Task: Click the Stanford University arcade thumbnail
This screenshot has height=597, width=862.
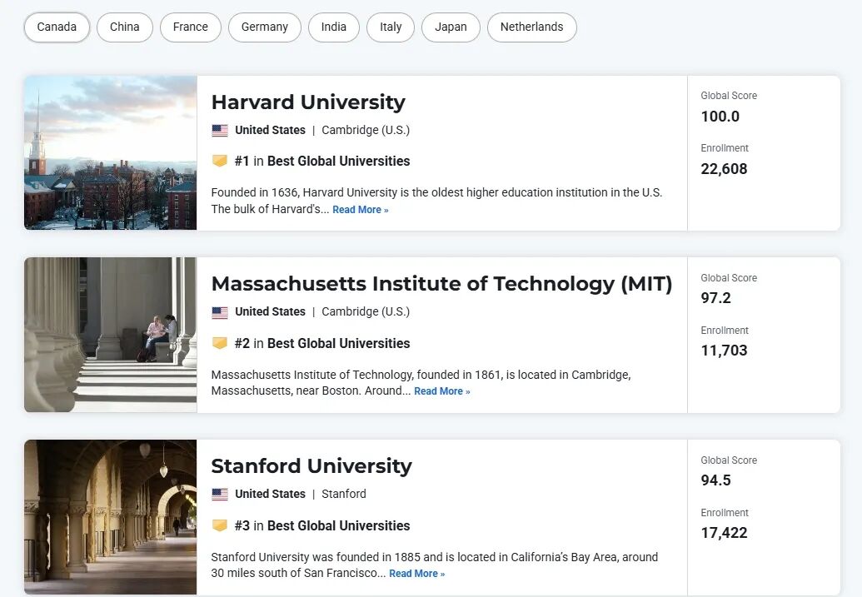Action: click(x=111, y=517)
